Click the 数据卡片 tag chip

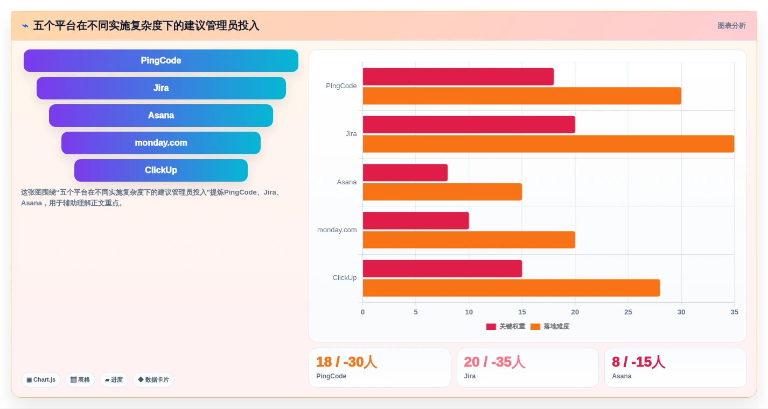[153, 380]
